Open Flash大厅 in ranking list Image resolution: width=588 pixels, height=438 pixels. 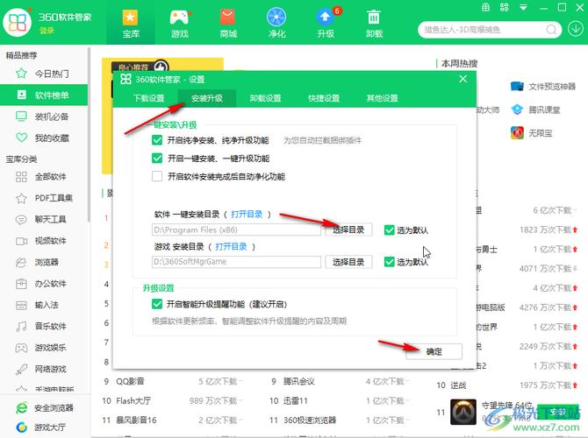point(133,400)
